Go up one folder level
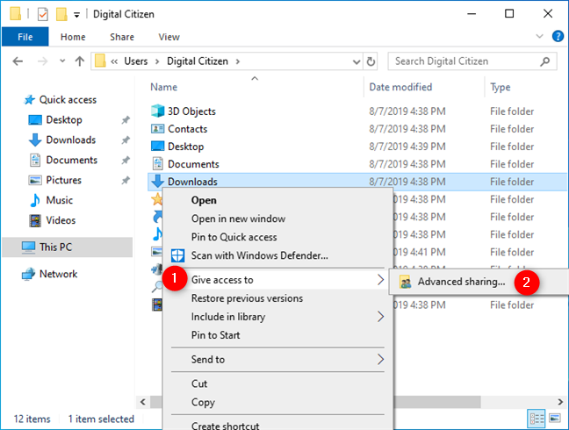 [80, 61]
